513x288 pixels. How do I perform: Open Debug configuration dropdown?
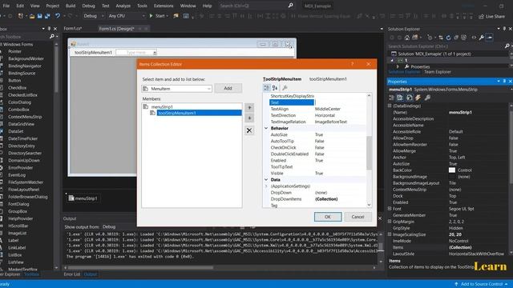[x=102, y=16]
